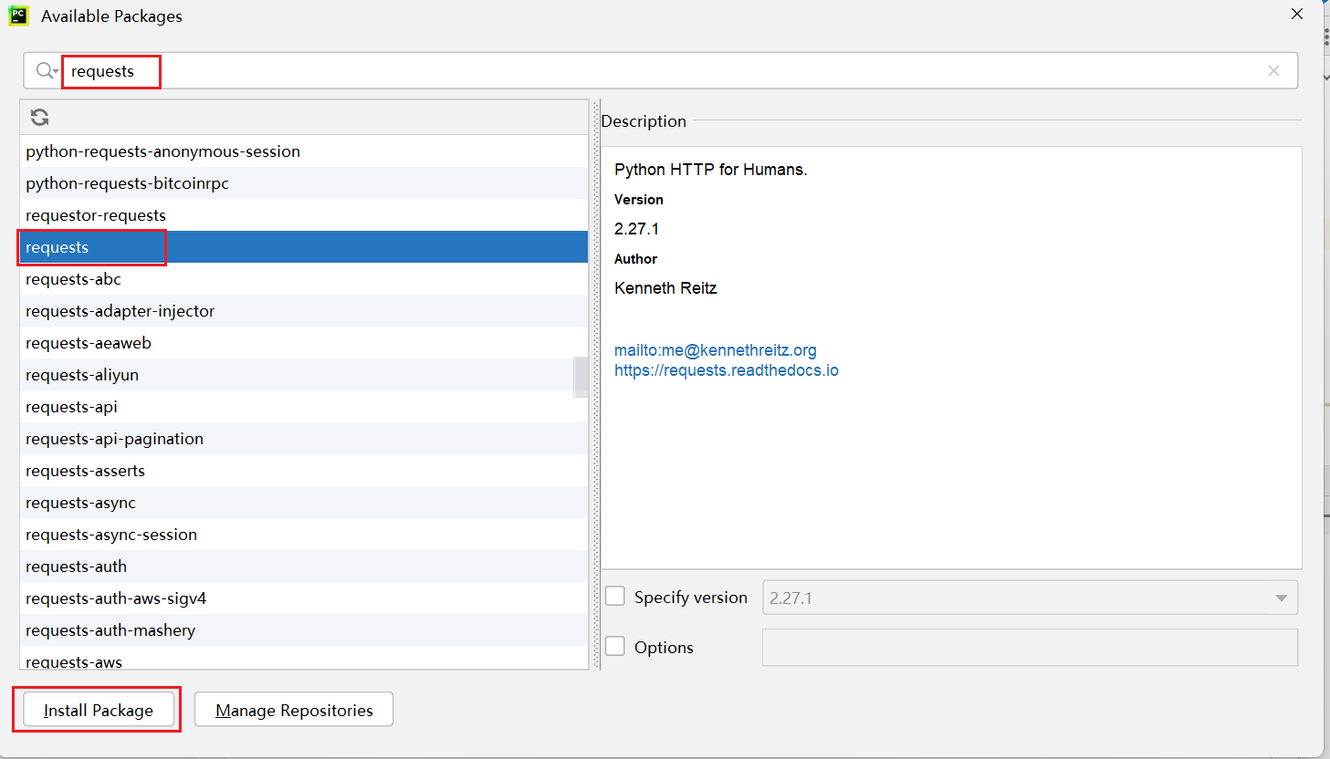Click the refresh packages list icon
This screenshot has height=759, width=1330.
click(x=39, y=117)
